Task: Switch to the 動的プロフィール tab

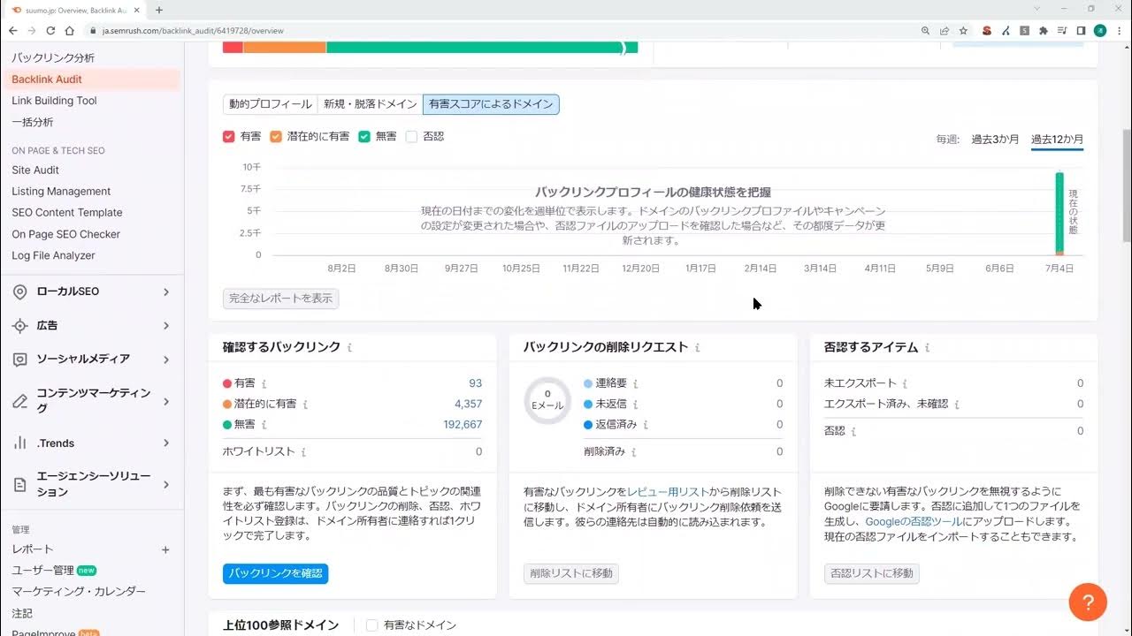Action: coord(271,104)
